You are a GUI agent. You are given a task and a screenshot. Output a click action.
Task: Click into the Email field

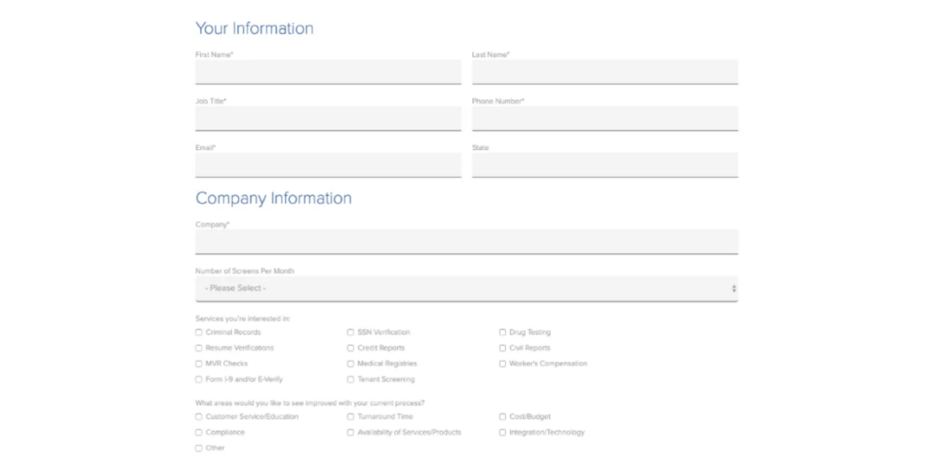328,165
